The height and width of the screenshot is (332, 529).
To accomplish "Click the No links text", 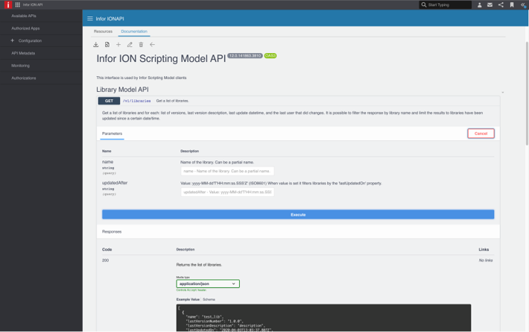I will click(486, 260).
